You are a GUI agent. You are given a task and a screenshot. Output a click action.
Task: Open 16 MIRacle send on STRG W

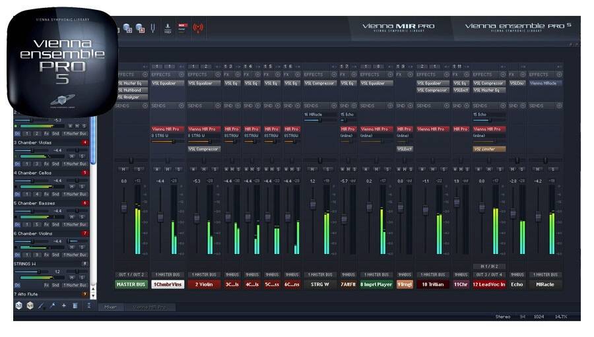(319, 114)
